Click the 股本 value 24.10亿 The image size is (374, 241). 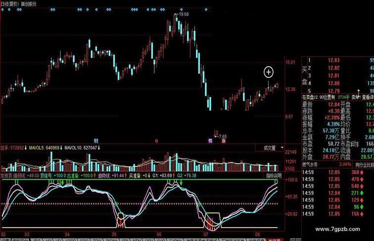(x=331, y=150)
